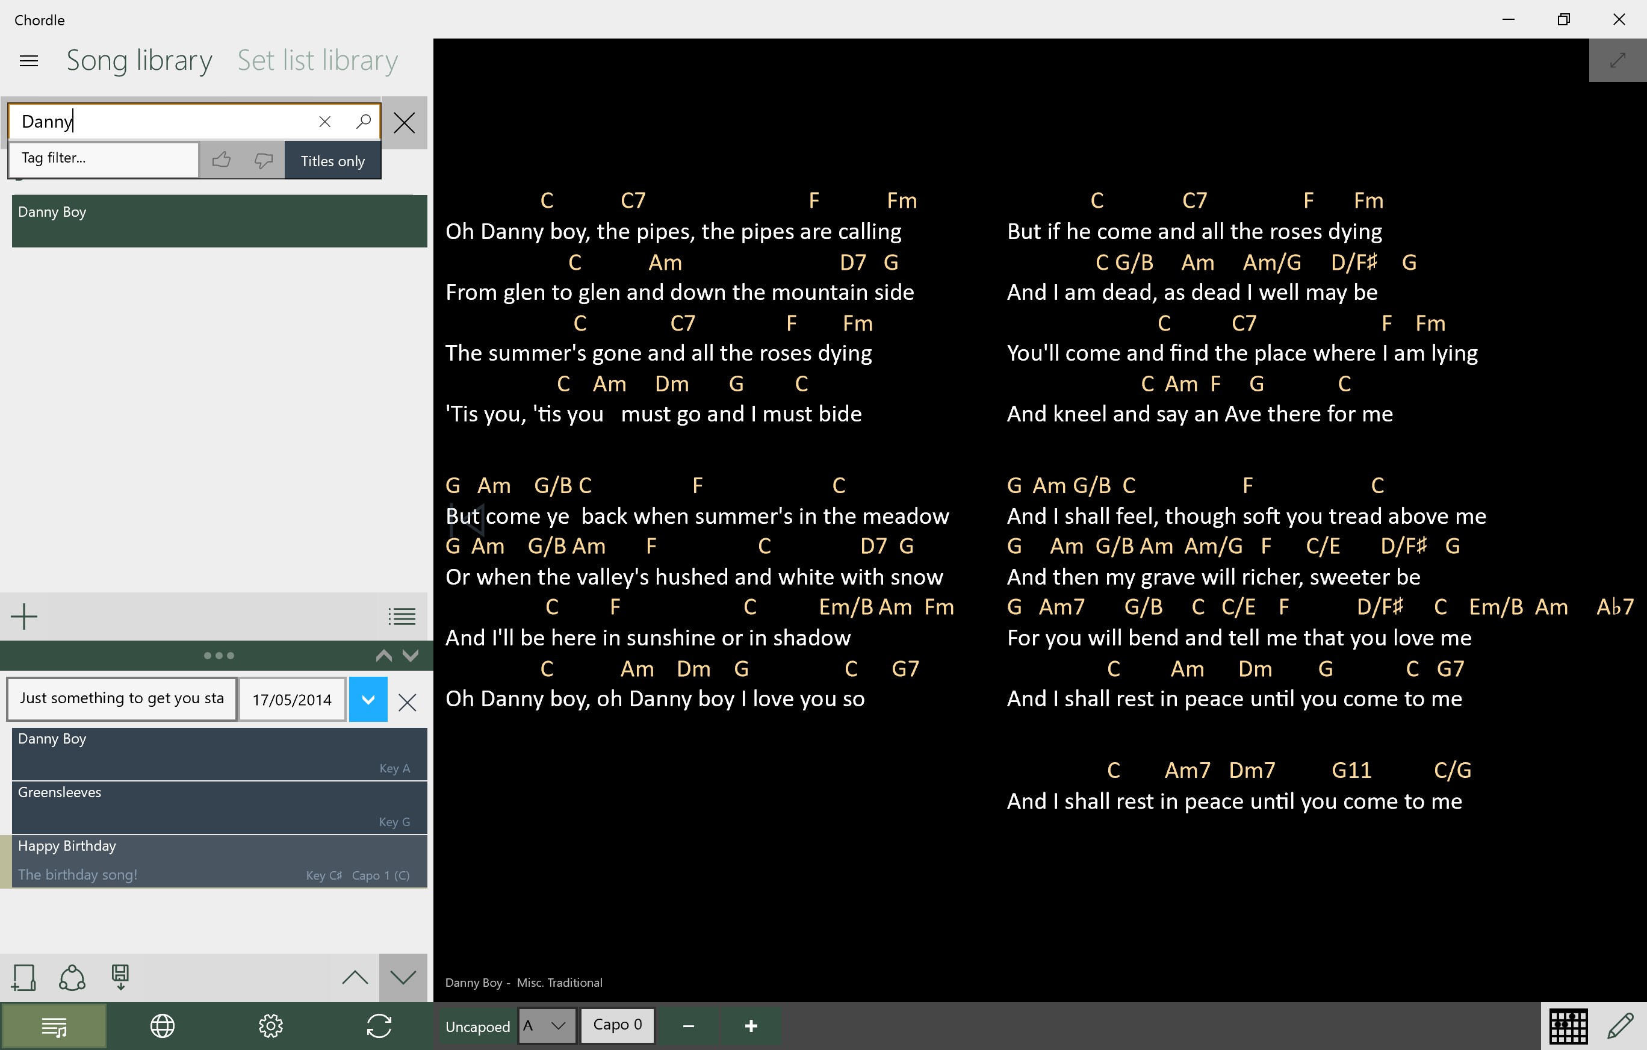Expand the set list blue dropdown arrow
The height and width of the screenshot is (1050, 1647).
368,699
